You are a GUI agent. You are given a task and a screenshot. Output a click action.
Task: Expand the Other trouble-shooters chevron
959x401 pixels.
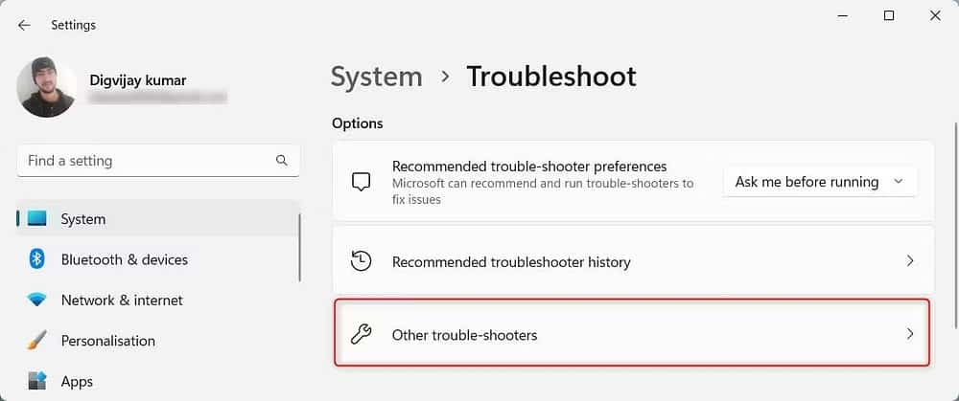pos(910,335)
